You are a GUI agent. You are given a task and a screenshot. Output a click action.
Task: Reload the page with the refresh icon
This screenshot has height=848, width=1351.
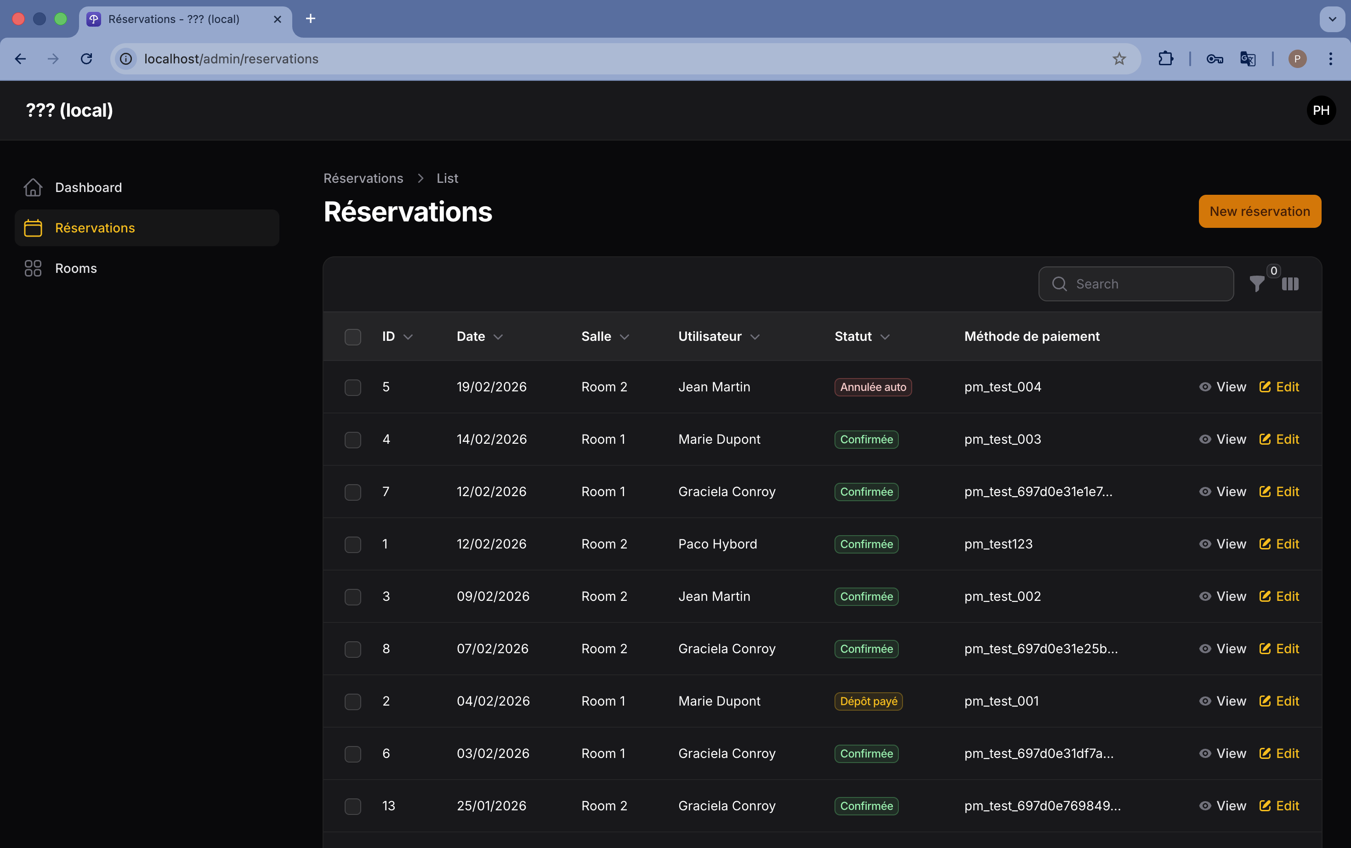tap(86, 59)
